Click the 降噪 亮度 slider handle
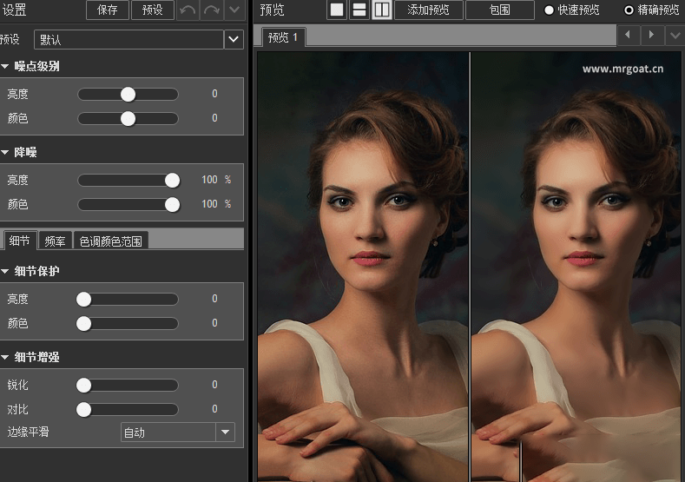This screenshot has height=482, width=685. [x=172, y=180]
